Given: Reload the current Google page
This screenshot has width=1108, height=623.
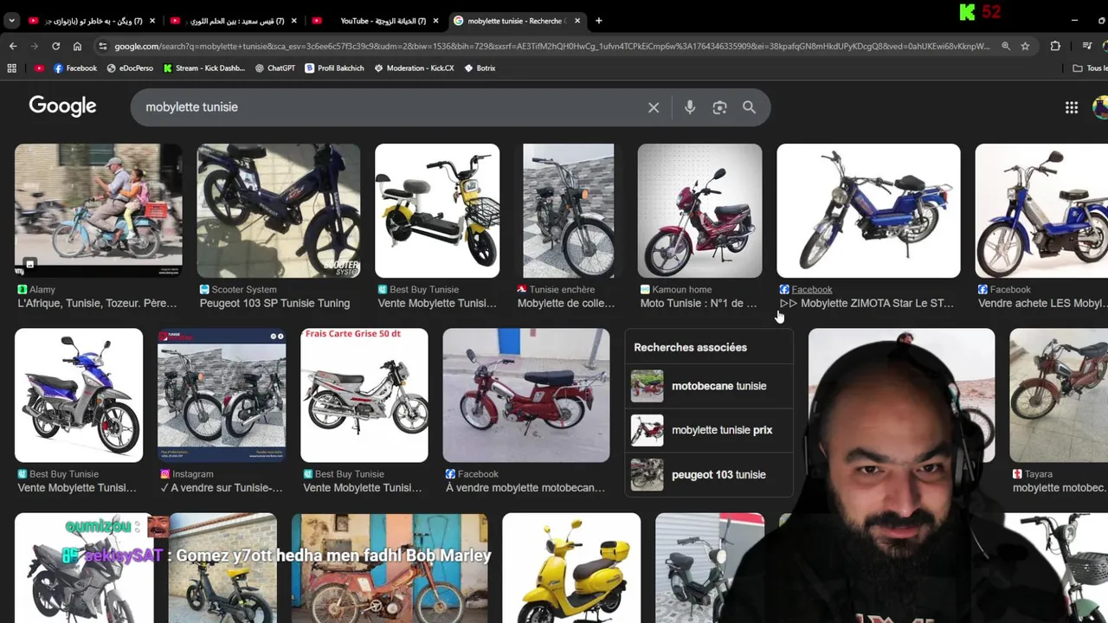Looking at the screenshot, I should pyautogui.click(x=56, y=46).
